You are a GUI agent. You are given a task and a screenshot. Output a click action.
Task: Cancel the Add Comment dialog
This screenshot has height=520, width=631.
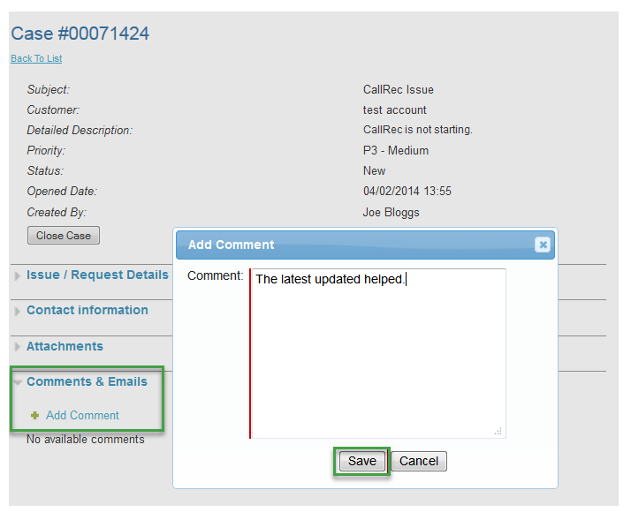[x=419, y=461]
